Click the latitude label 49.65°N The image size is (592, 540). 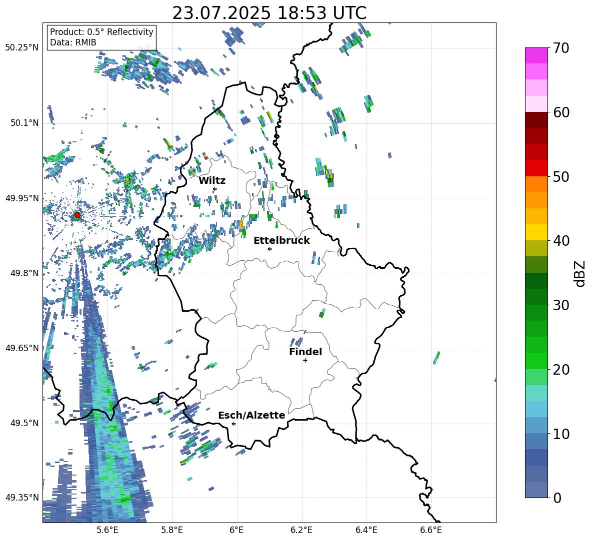[22, 348]
